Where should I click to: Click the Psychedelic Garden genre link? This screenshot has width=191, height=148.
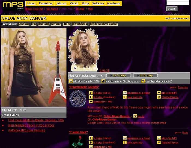(x=183, y=87)
